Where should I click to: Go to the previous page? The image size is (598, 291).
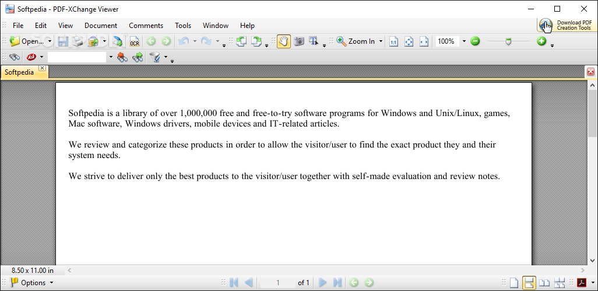click(249, 283)
